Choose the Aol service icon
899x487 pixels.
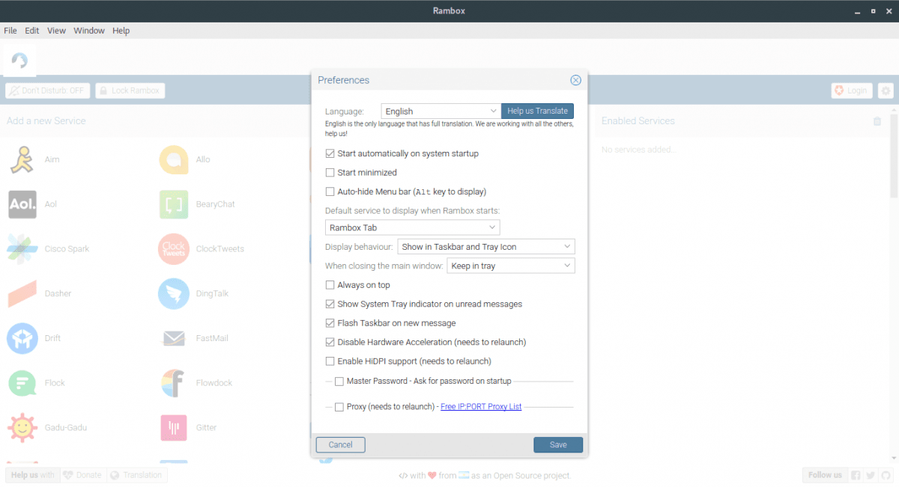[x=22, y=204]
